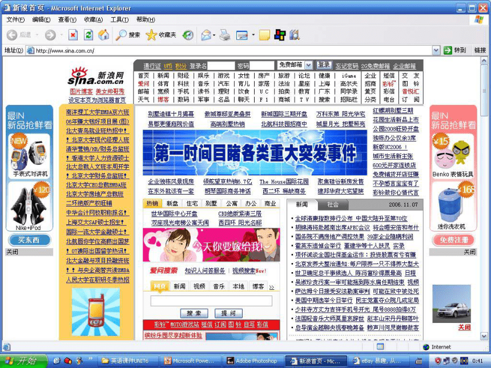This screenshot has height=368, width=491.
Task: Click the 转到 green Go arrow button
Action: (454, 50)
